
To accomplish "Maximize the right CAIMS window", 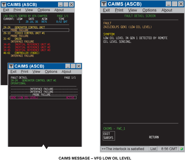I will (174, 4).
